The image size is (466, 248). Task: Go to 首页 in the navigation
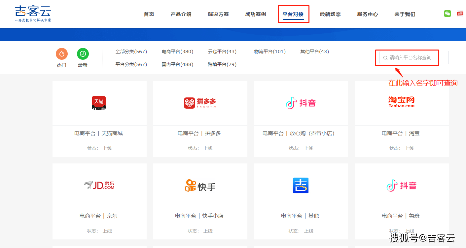tap(149, 14)
